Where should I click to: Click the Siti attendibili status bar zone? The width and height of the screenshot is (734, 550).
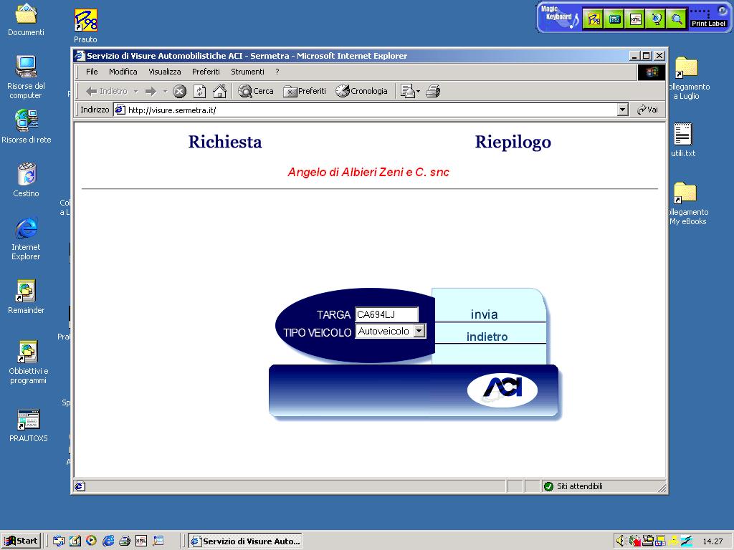coord(573,486)
